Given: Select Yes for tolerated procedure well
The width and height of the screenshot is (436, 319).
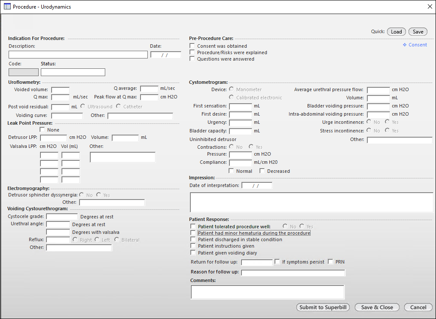Looking at the screenshot, I should 302,226.
